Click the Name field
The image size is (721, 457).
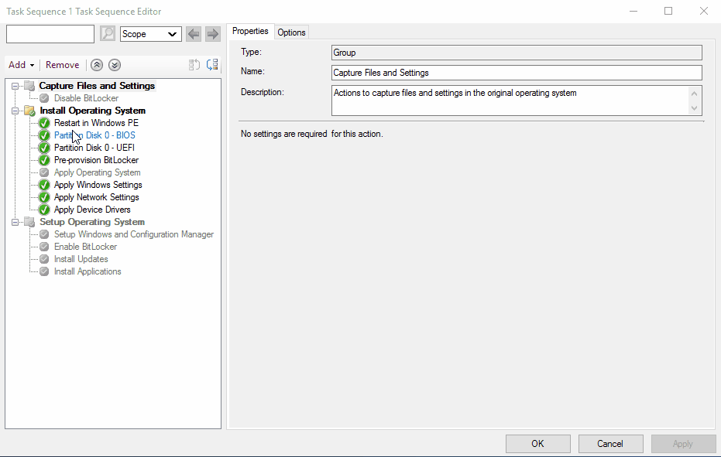517,73
